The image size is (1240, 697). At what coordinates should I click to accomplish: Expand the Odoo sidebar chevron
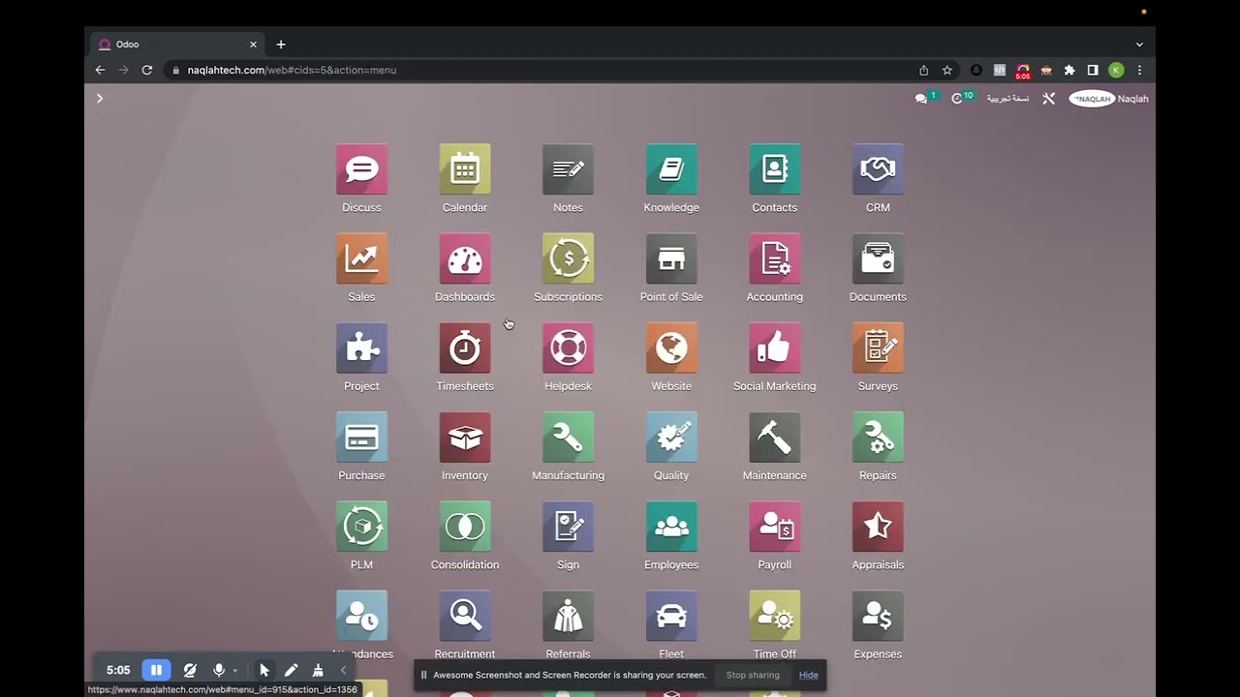(x=99, y=99)
